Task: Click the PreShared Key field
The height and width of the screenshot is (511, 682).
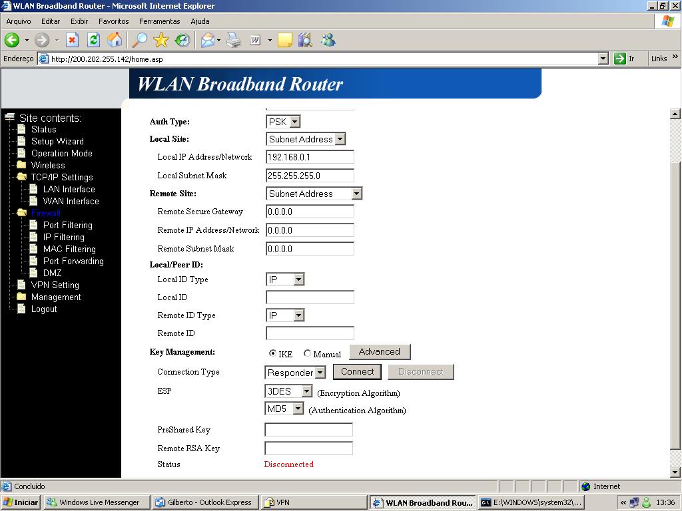Action: pos(308,430)
